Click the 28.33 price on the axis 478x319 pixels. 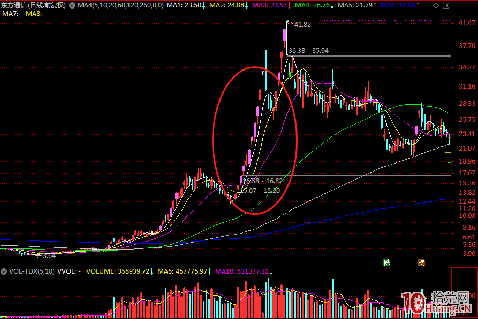(467, 104)
